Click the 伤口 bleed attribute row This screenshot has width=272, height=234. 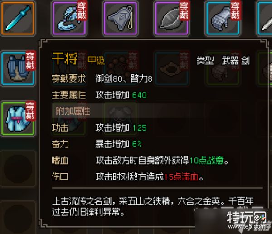[x=127, y=177]
